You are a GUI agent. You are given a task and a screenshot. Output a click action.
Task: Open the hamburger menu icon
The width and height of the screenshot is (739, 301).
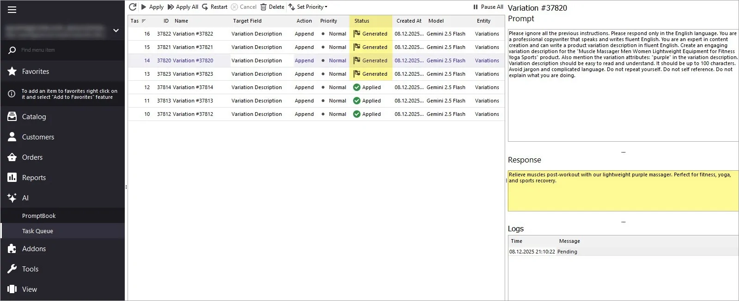[12, 10]
